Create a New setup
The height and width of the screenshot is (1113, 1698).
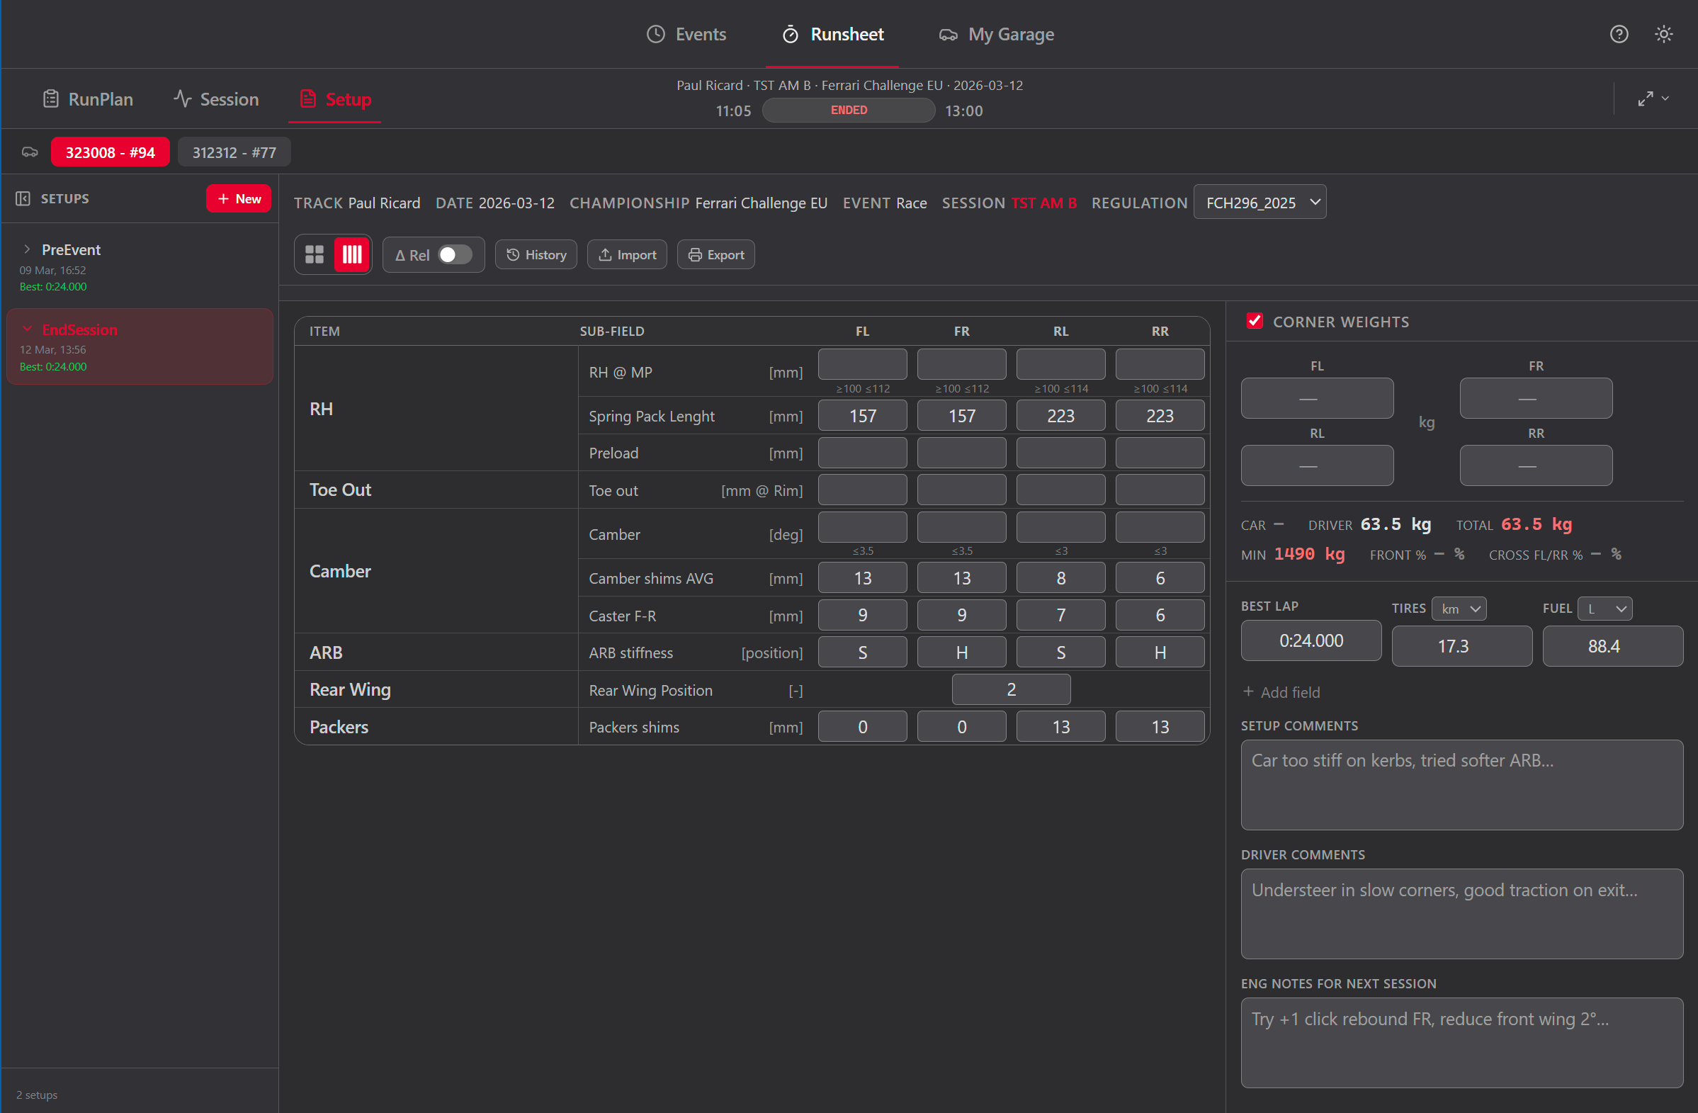coord(237,198)
